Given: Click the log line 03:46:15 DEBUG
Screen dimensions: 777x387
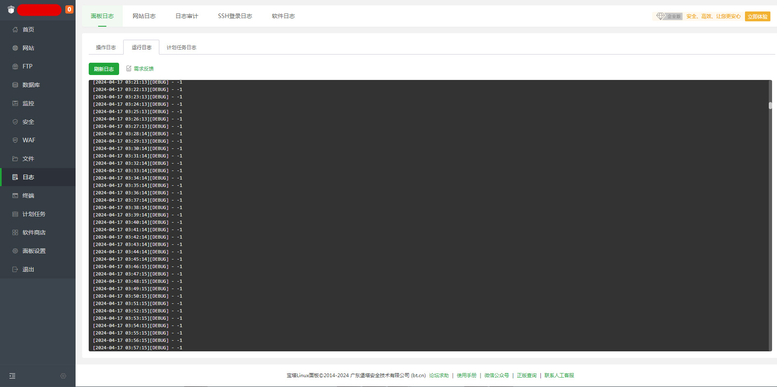Looking at the screenshot, I should tap(138, 266).
